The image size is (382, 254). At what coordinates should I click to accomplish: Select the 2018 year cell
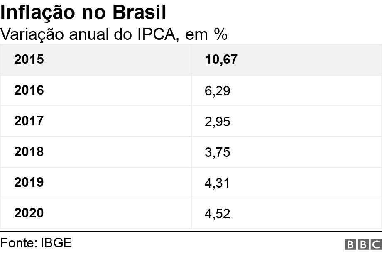[29, 152]
